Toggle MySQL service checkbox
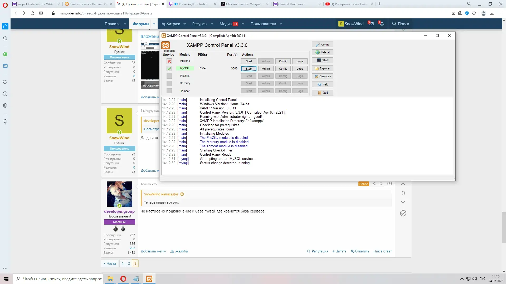Image resolution: width=506 pixels, height=284 pixels. point(169,69)
